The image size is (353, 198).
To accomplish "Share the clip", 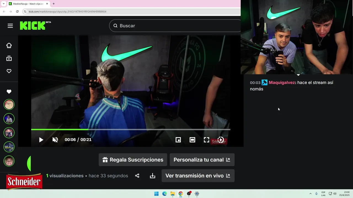I will click(137, 176).
